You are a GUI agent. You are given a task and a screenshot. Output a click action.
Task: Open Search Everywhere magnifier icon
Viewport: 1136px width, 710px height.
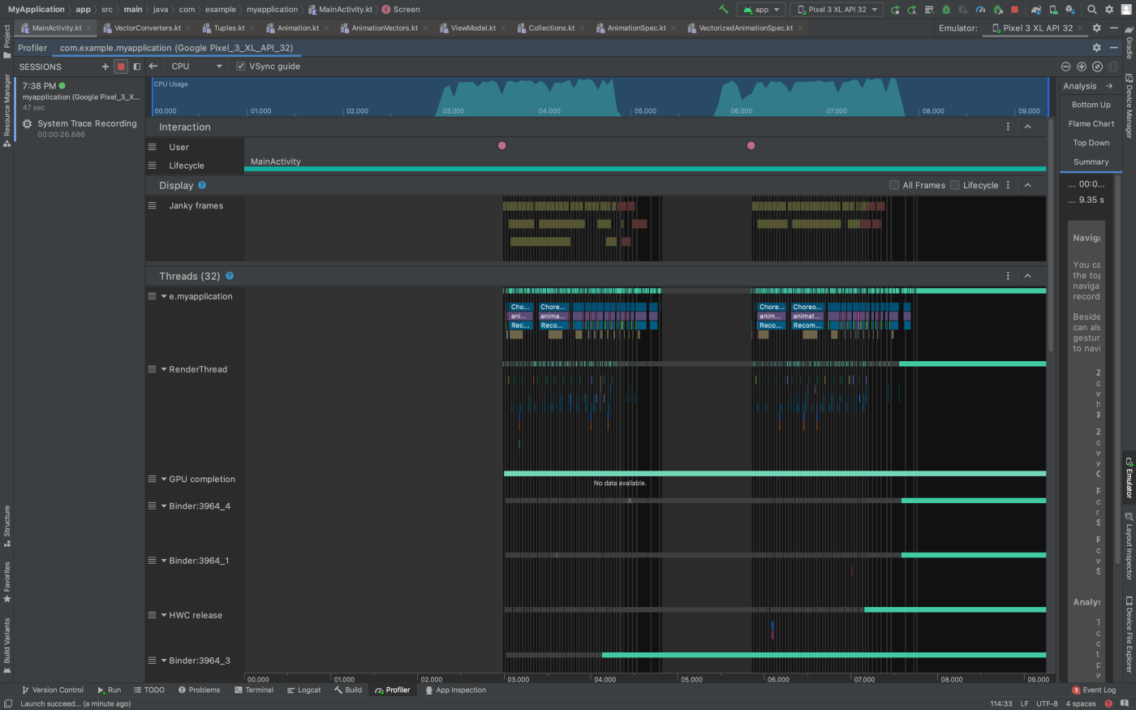point(1092,10)
